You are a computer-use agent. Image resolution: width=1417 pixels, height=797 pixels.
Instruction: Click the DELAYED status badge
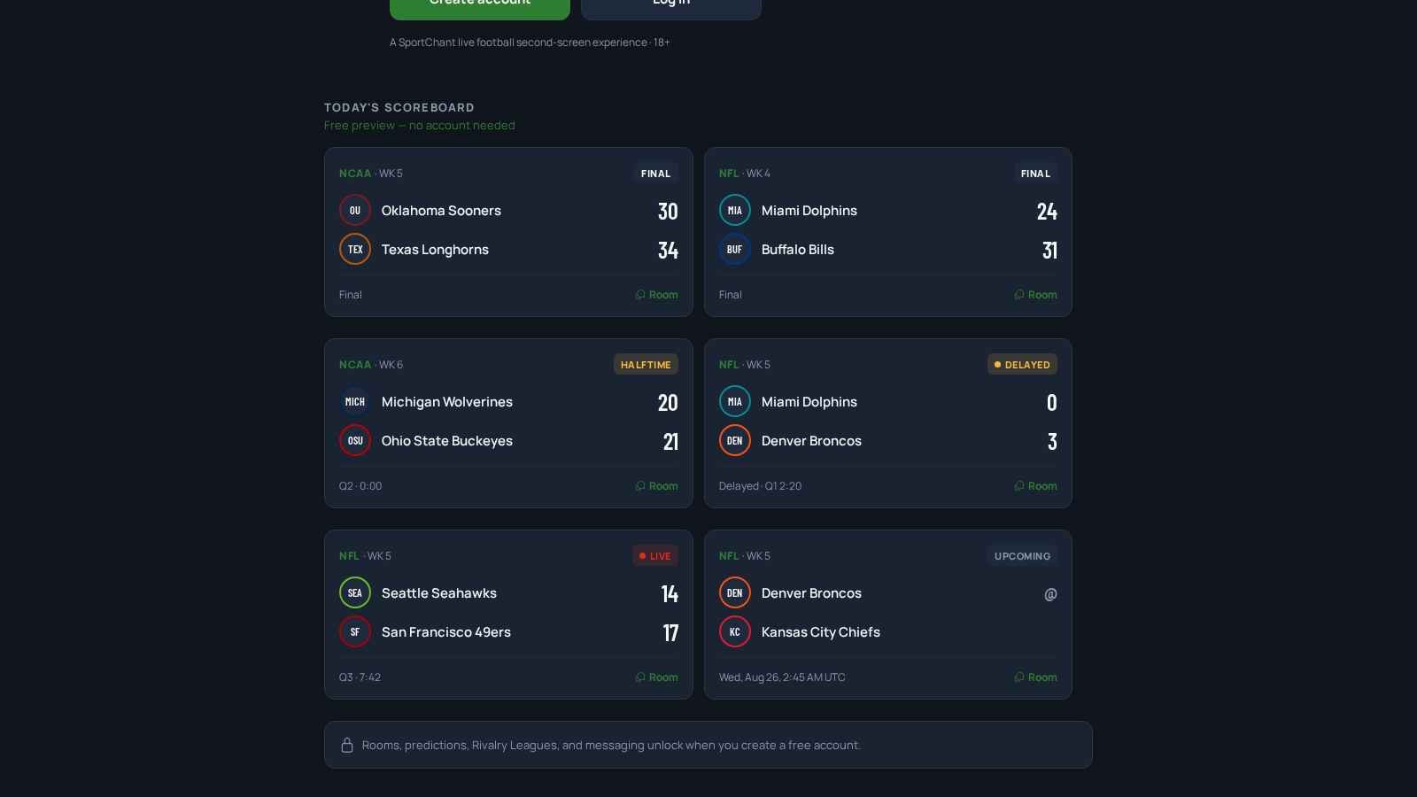[x=1022, y=365]
